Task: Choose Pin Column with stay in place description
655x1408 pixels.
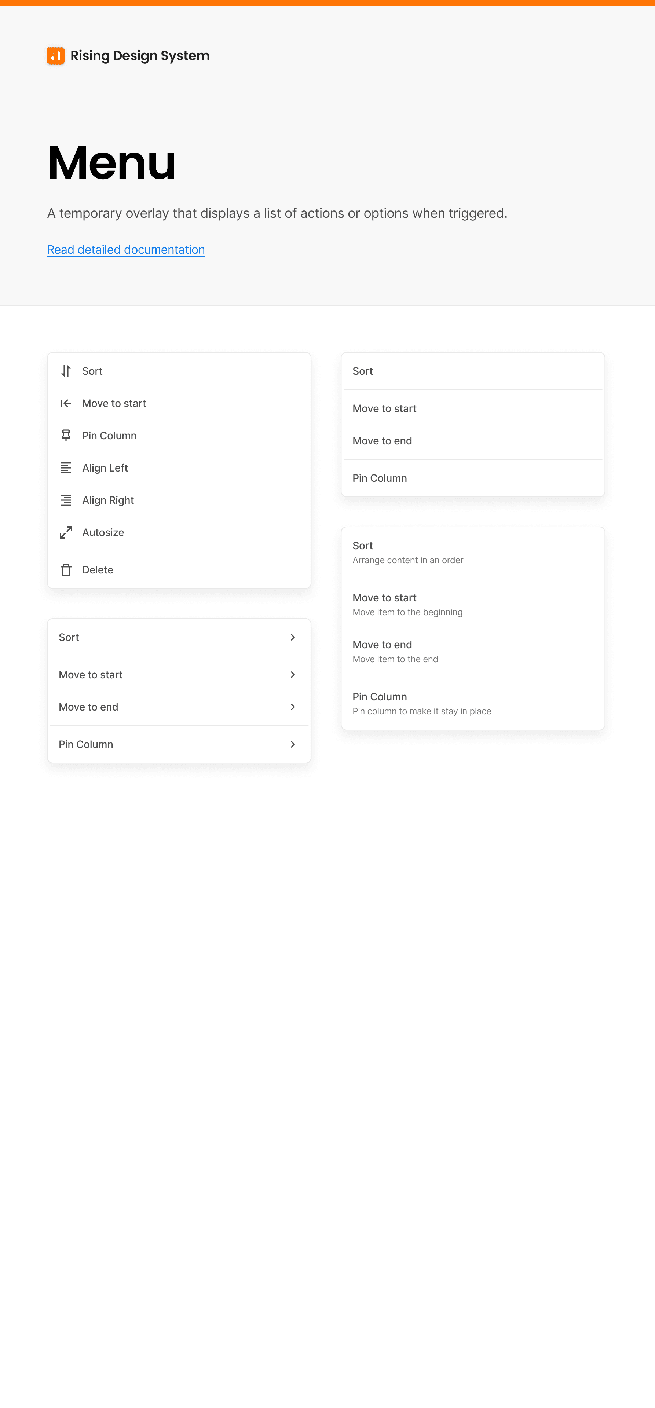Action: [x=473, y=704]
